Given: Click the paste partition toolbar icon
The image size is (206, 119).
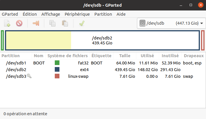Looking at the screenshot, I should pos(65,23).
